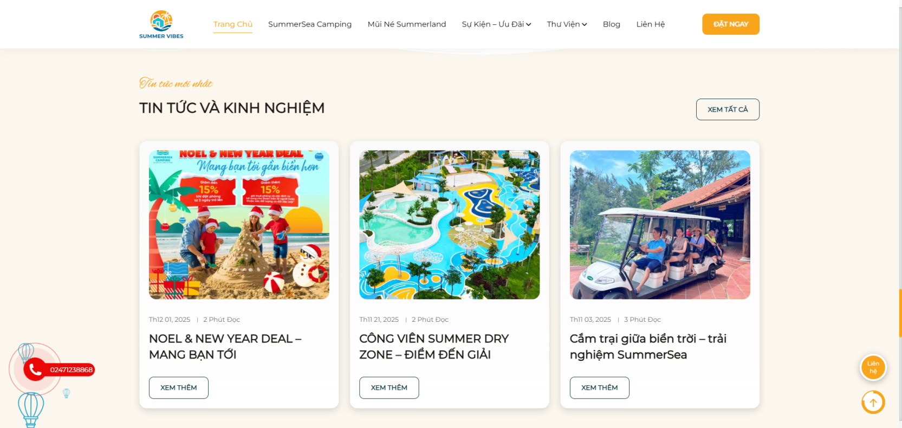Open the Blog menu link
This screenshot has width=902, height=428.
(x=612, y=24)
